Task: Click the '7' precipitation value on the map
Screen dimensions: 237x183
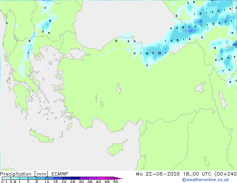Action: point(225,22)
